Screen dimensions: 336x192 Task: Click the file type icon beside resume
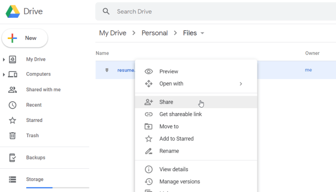click(x=107, y=70)
